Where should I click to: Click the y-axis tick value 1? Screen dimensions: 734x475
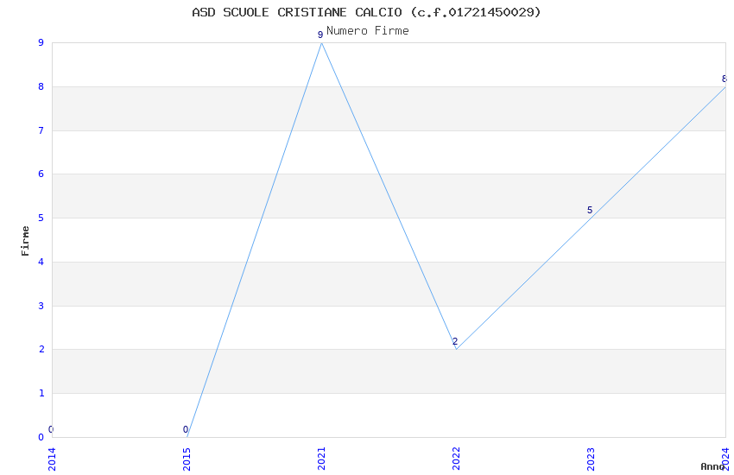[x=41, y=394]
